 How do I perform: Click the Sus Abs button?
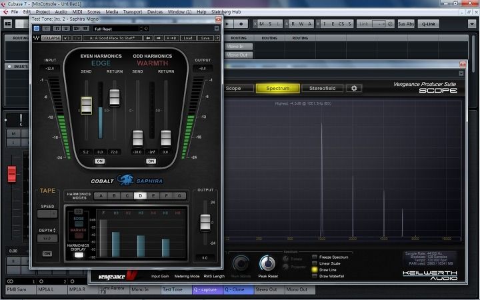coord(406,23)
